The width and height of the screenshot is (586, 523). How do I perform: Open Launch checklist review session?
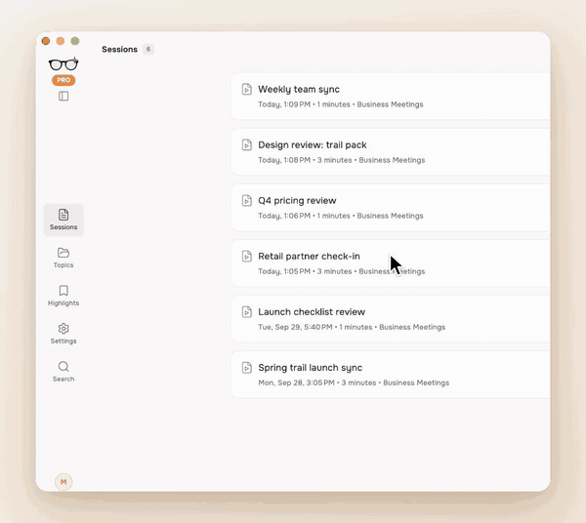tap(390, 319)
